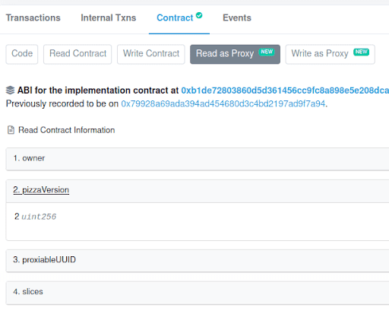Image resolution: width=389 pixels, height=330 pixels.
Task: Select the Contract tab
Action: tap(175, 17)
